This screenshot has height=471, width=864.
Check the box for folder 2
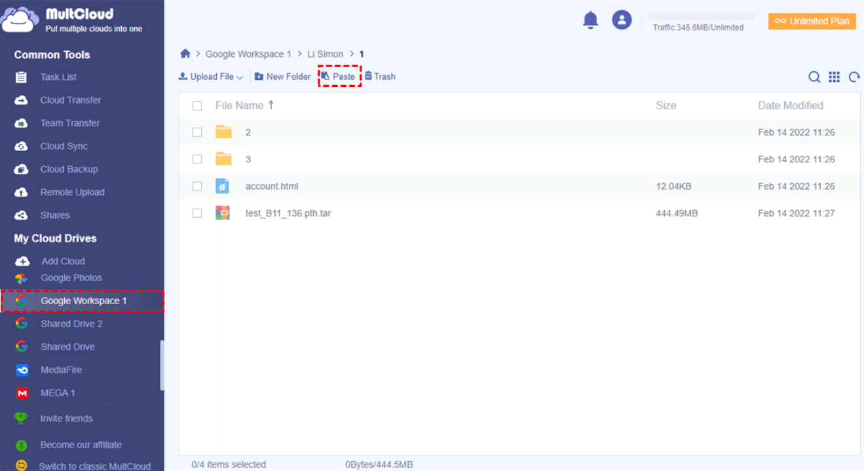(x=197, y=133)
